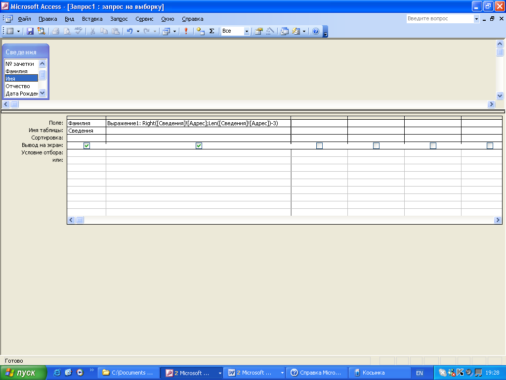Image resolution: width=506 pixels, height=380 pixels.
Task: Click the Database Window icon
Action: (x=285, y=31)
